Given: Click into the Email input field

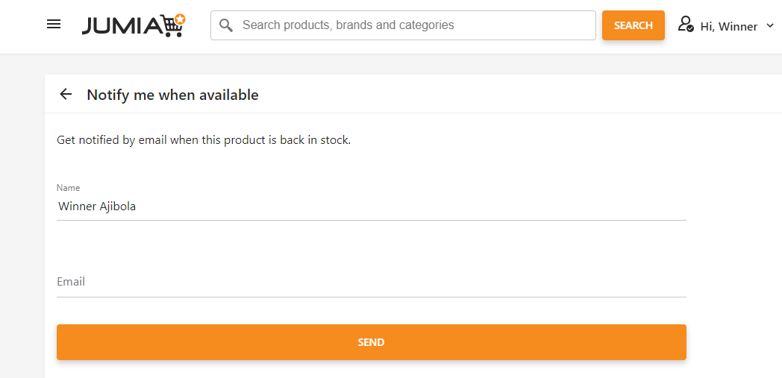Looking at the screenshot, I should point(371,282).
